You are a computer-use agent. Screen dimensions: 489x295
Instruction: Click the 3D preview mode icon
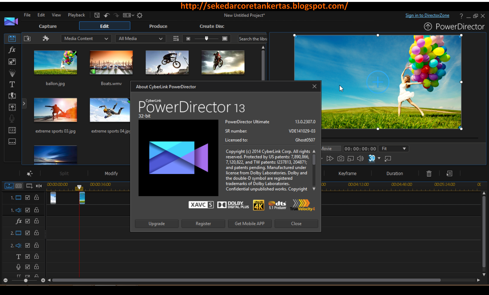click(x=371, y=158)
